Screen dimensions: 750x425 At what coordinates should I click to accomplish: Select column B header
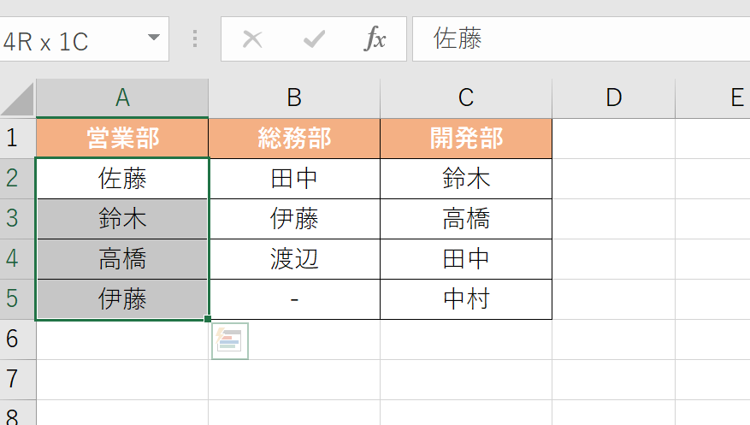pyautogui.click(x=294, y=98)
